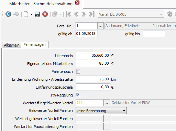Click the grayed documents copy icon
The height and width of the screenshot is (131, 176).
point(55,14)
